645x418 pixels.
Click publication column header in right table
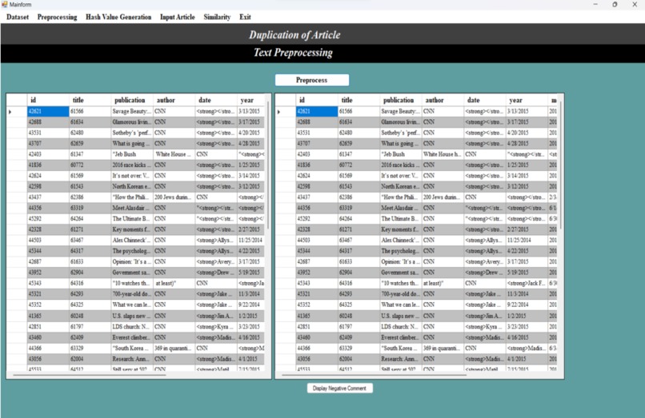[401, 100]
